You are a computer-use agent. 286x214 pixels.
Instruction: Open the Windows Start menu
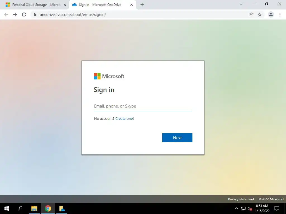7,208
